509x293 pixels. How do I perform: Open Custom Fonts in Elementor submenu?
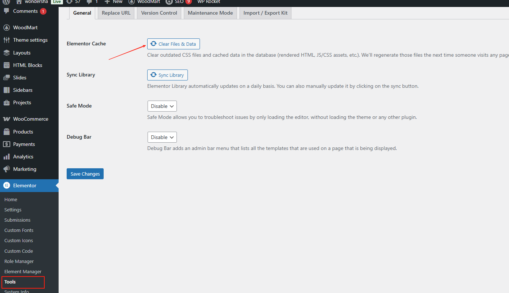coord(19,230)
